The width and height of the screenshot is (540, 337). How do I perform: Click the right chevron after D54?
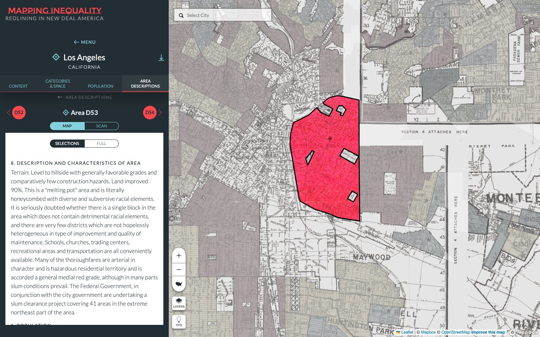click(160, 113)
